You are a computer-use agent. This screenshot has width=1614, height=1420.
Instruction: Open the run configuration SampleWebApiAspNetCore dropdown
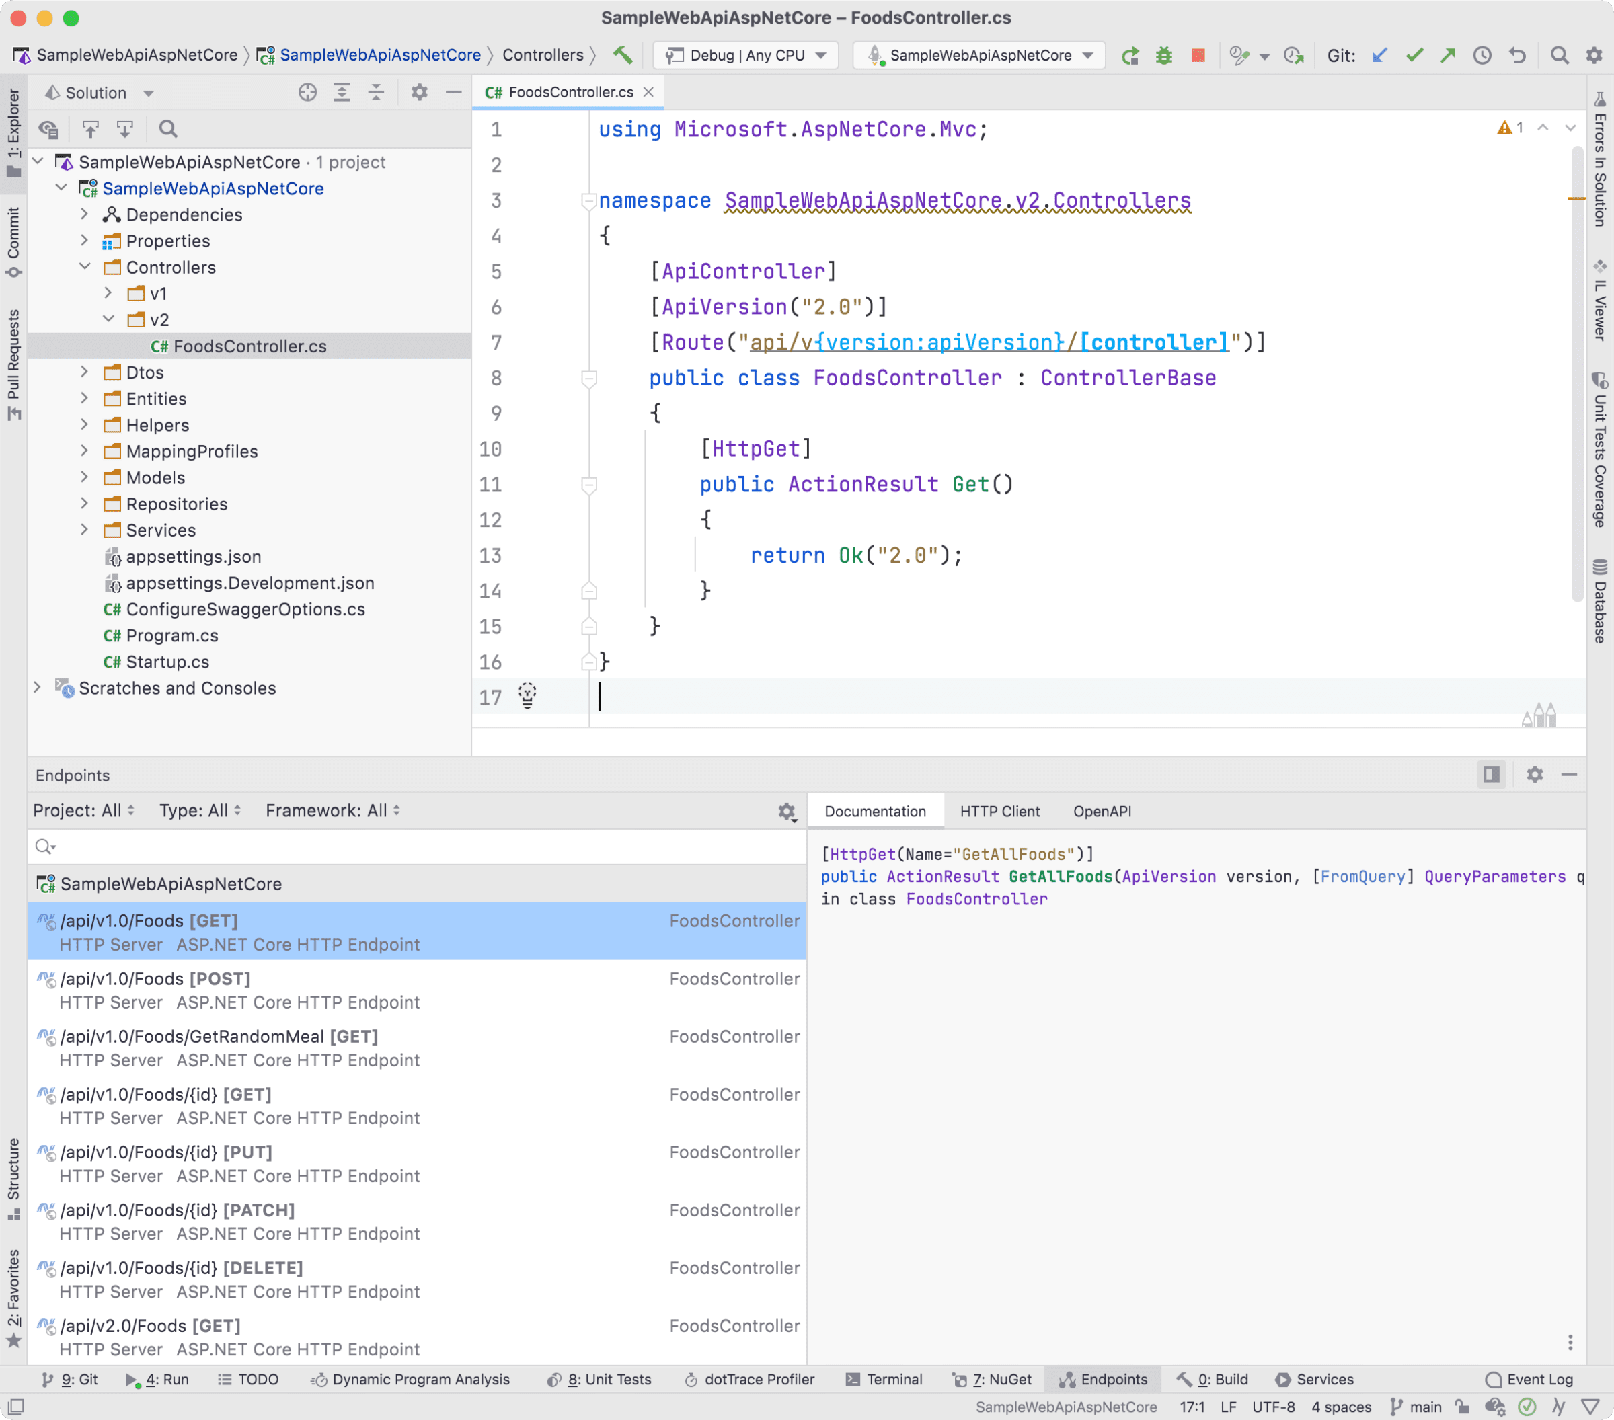pyautogui.click(x=979, y=55)
